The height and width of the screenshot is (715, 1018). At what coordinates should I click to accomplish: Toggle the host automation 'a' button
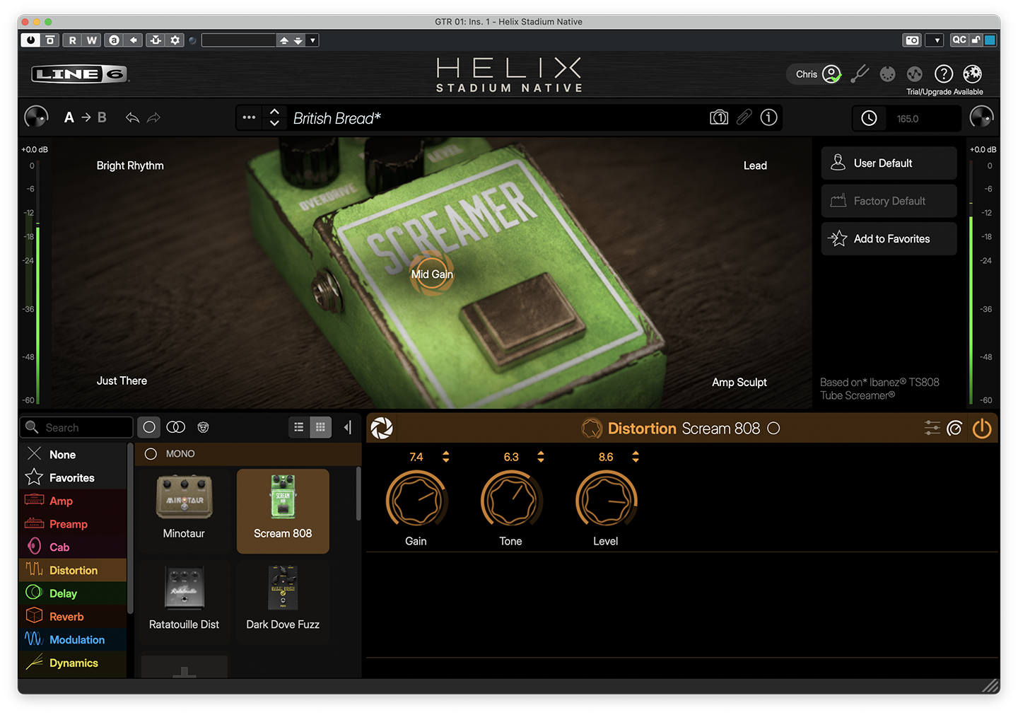click(114, 40)
